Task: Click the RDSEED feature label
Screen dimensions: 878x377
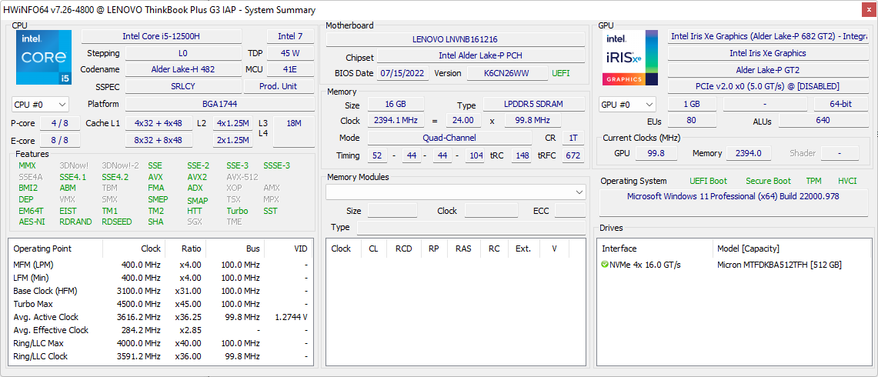Action: 116,222
